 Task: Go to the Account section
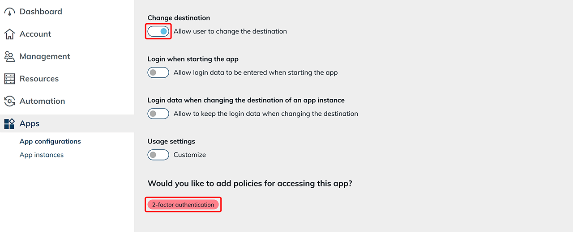35,34
